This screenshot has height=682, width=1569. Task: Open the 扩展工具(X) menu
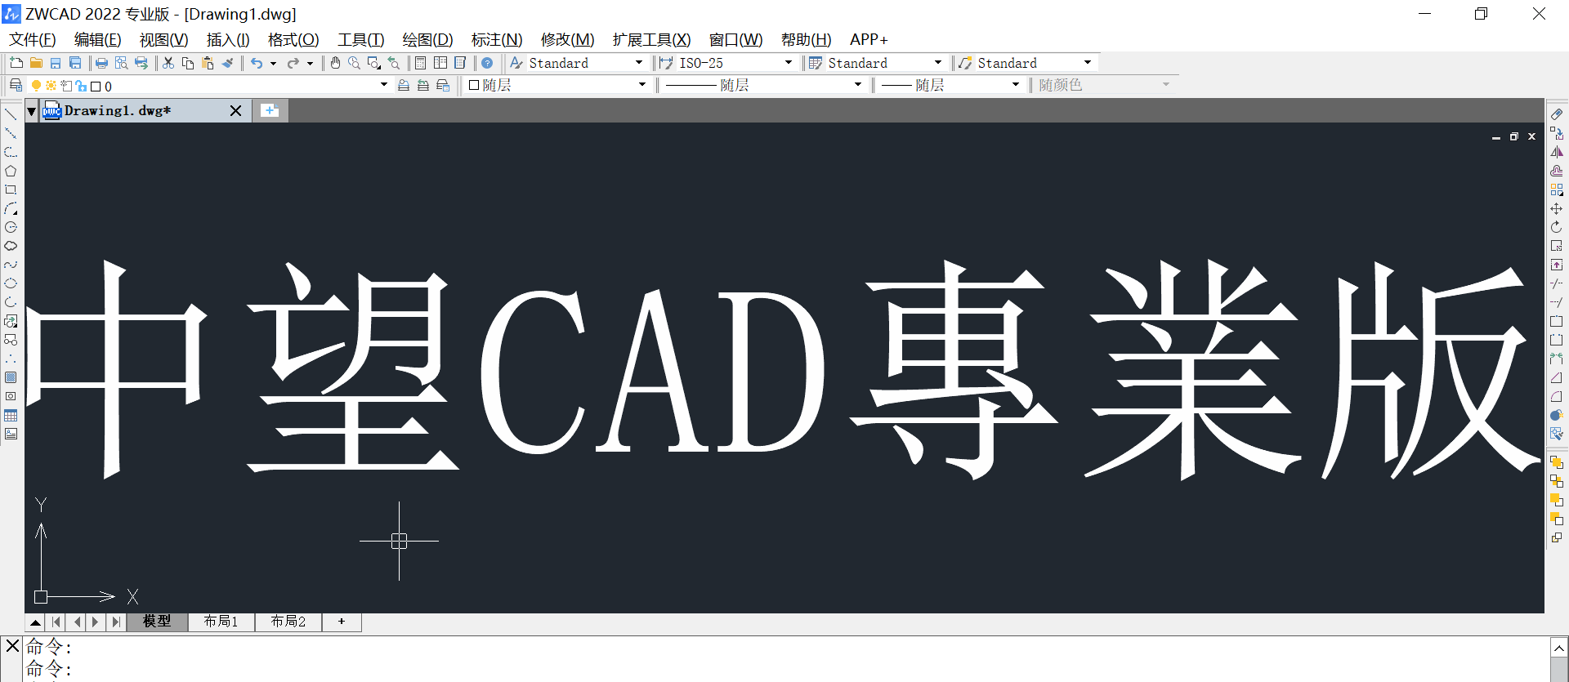click(652, 40)
